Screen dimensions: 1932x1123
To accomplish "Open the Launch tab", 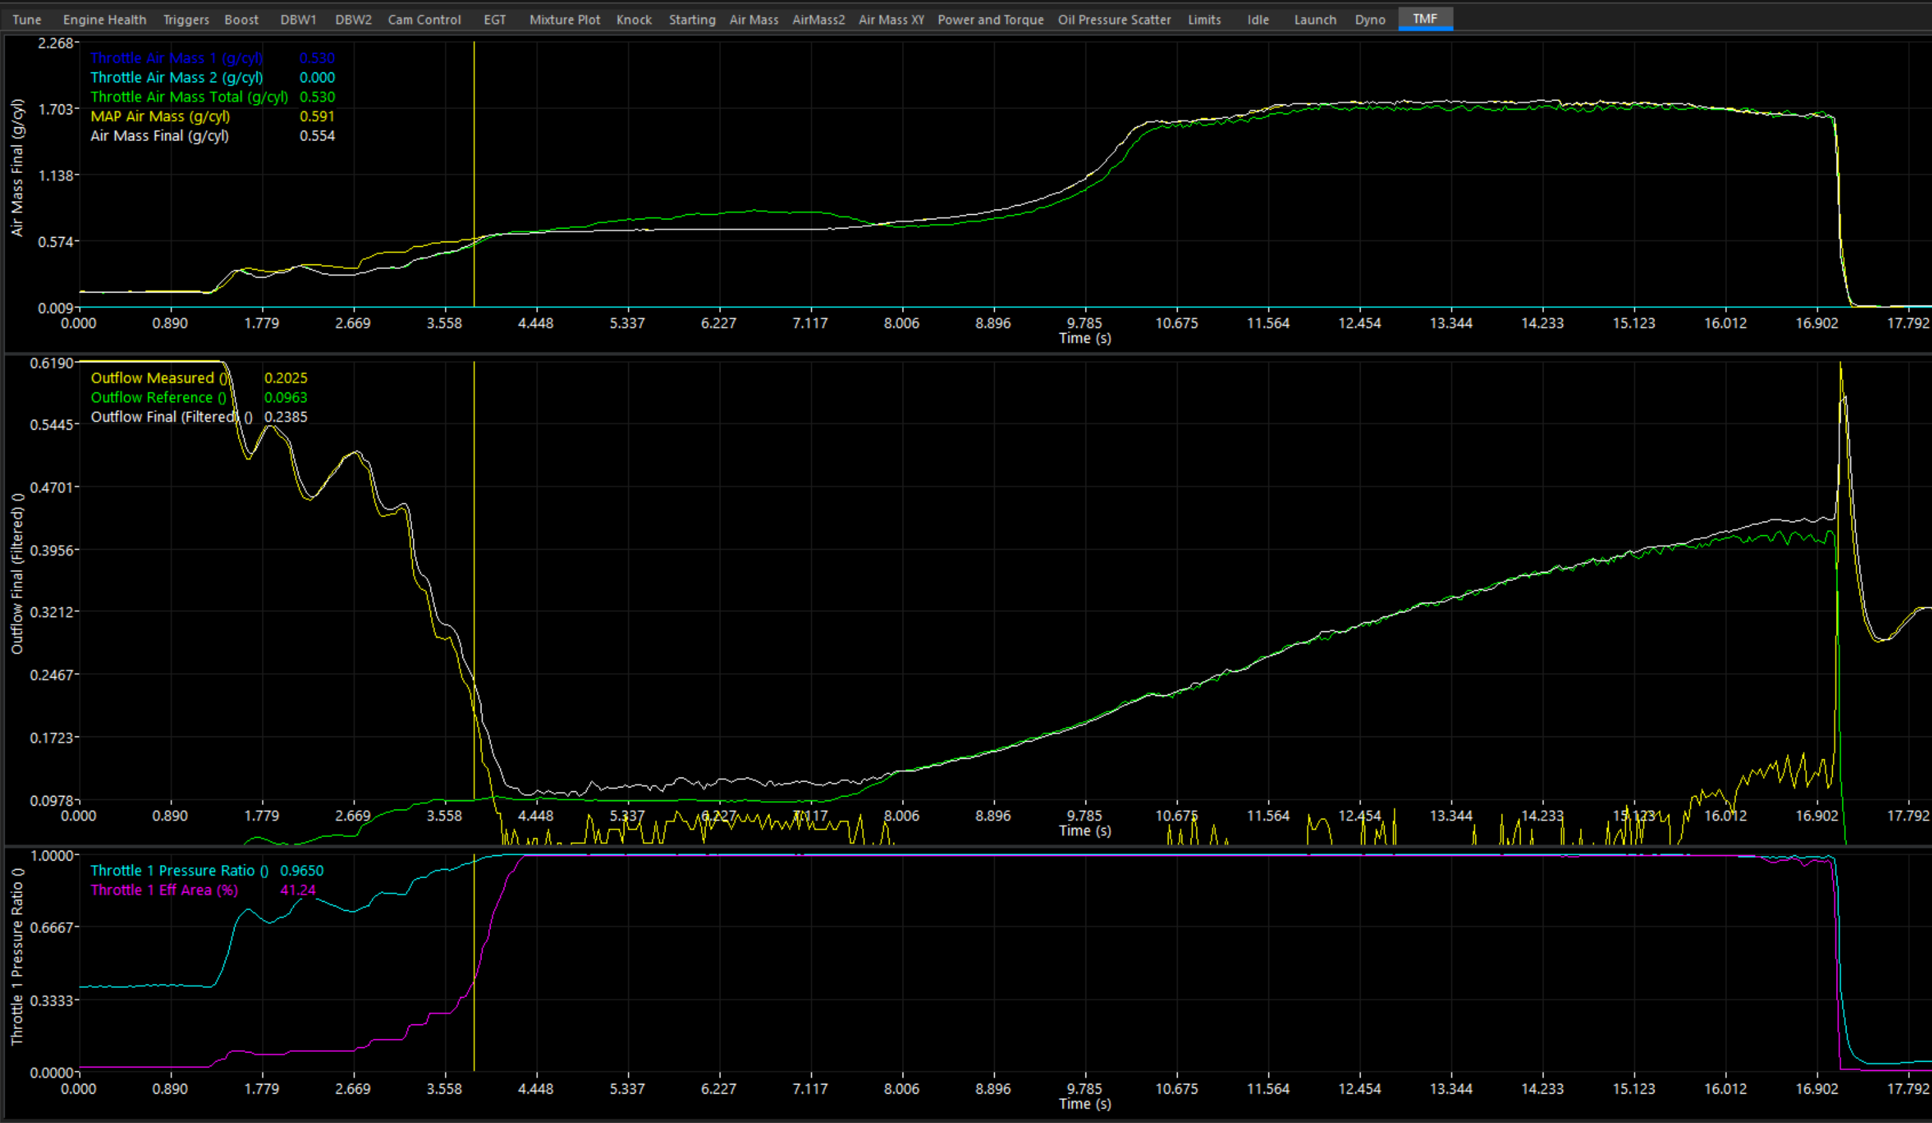I will [x=1315, y=19].
